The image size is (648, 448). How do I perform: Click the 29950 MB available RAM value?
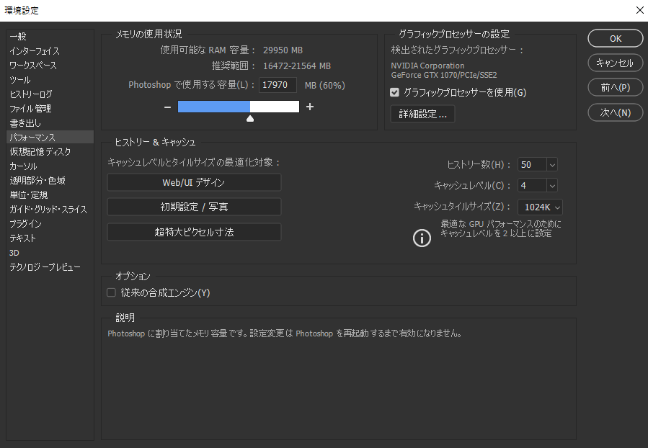pyautogui.click(x=283, y=50)
